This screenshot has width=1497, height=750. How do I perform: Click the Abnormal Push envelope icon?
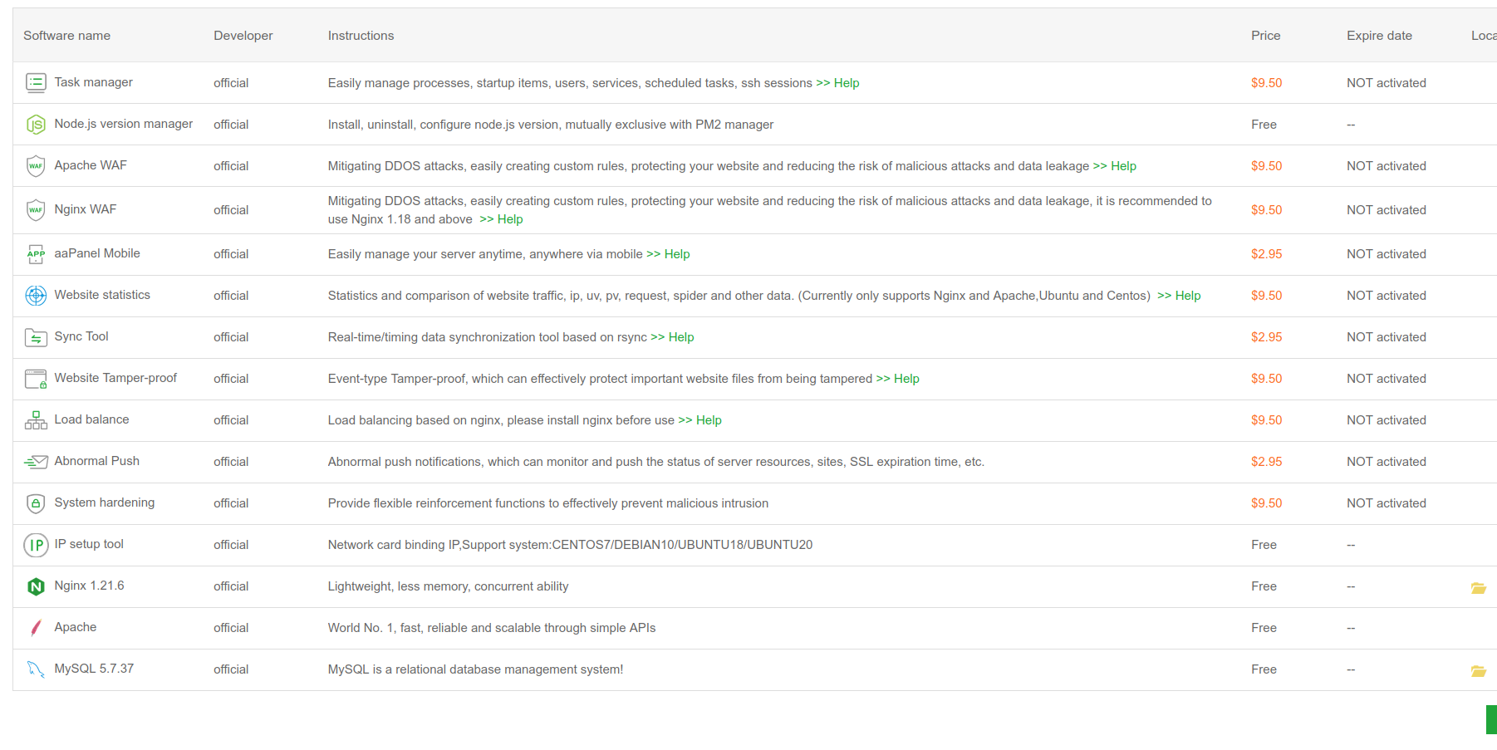[36, 462]
